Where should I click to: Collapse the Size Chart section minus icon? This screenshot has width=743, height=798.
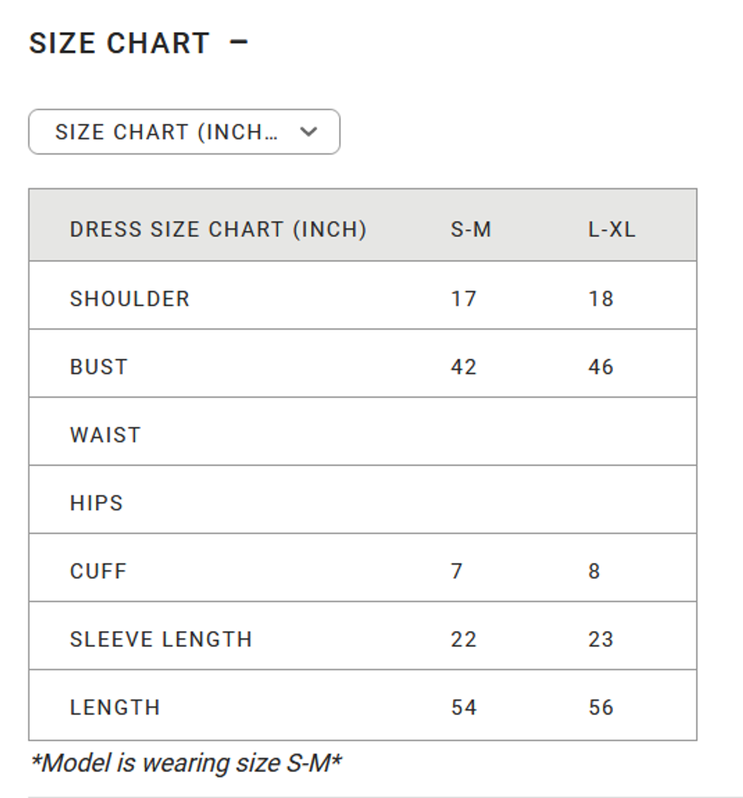(239, 43)
